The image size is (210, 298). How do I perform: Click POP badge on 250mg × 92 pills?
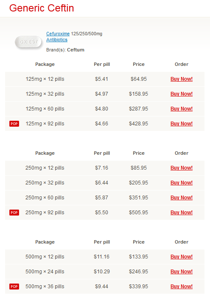point(14,213)
